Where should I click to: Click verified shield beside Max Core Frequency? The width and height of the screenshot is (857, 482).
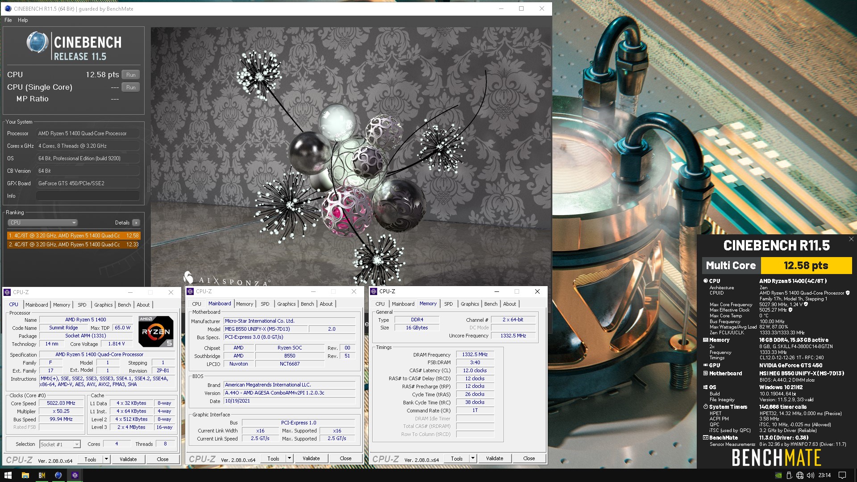(x=806, y=304)
